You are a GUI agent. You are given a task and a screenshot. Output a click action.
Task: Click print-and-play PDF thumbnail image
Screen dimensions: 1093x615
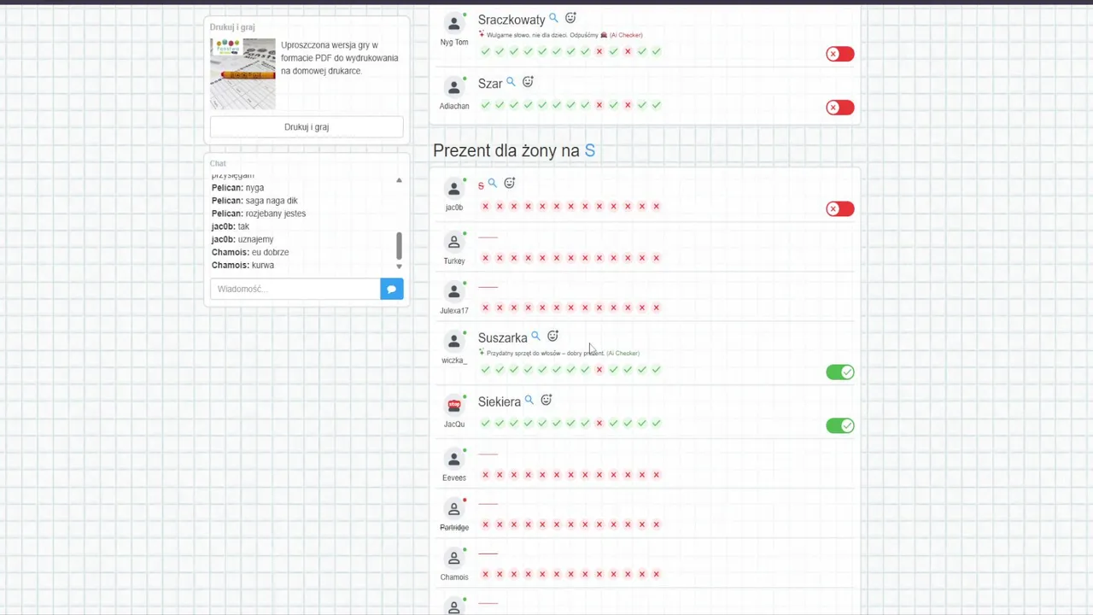pyautogui.click(x=243, y=73)
